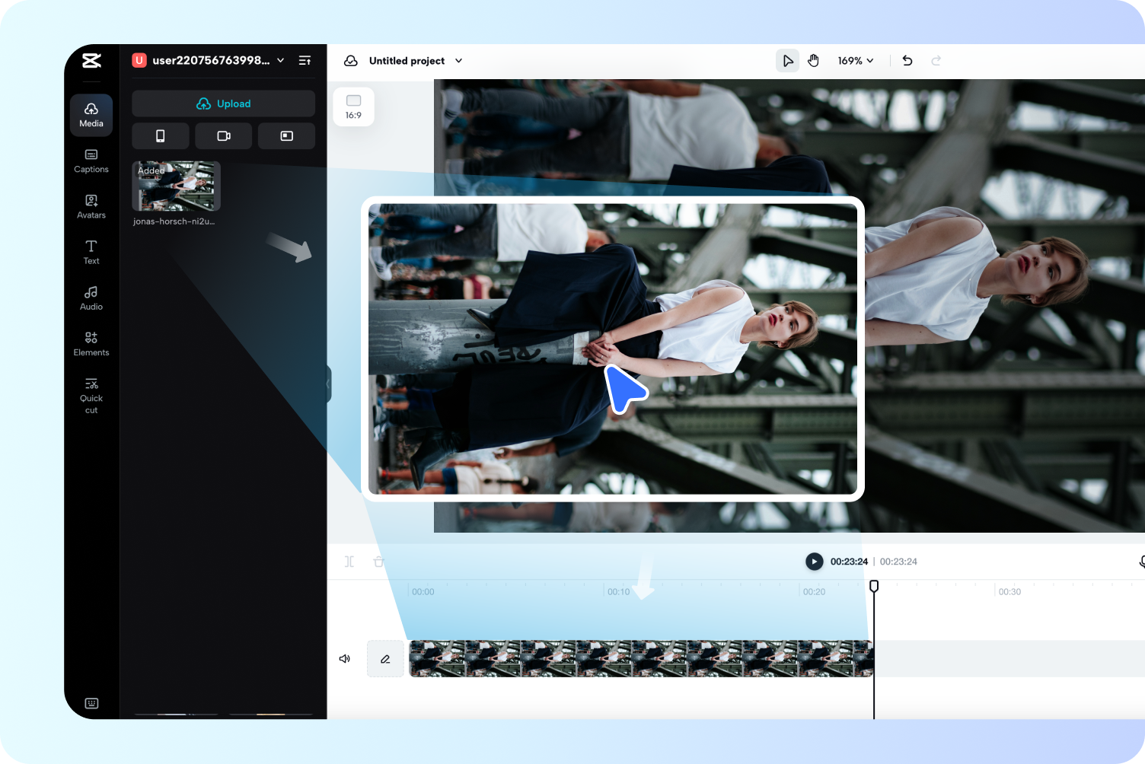This screenshot has width=1145, height=764.
Task: Open the user account dropdown
Action: click(x=280, y=60)
